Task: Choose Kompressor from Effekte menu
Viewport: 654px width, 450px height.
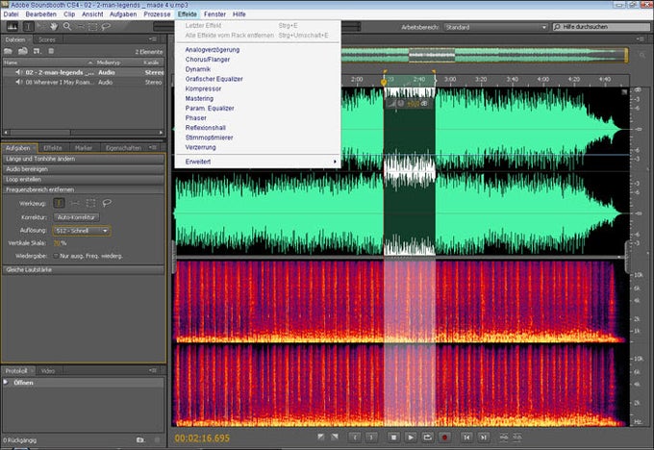Action: pos(203,88)
